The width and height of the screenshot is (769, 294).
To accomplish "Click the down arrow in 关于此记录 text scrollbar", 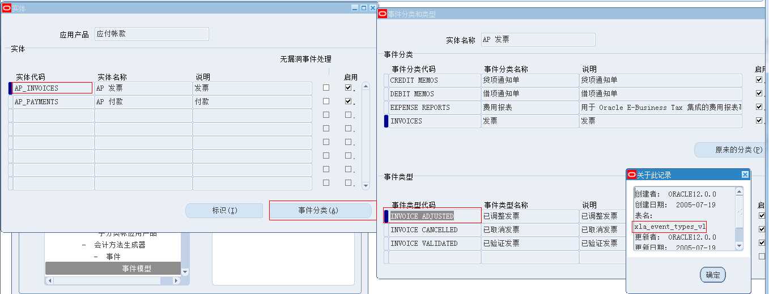I will point(739,246).
